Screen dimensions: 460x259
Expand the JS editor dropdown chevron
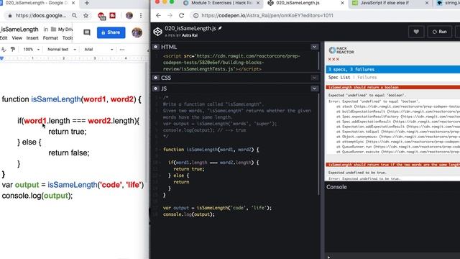(x=314, y=88)
